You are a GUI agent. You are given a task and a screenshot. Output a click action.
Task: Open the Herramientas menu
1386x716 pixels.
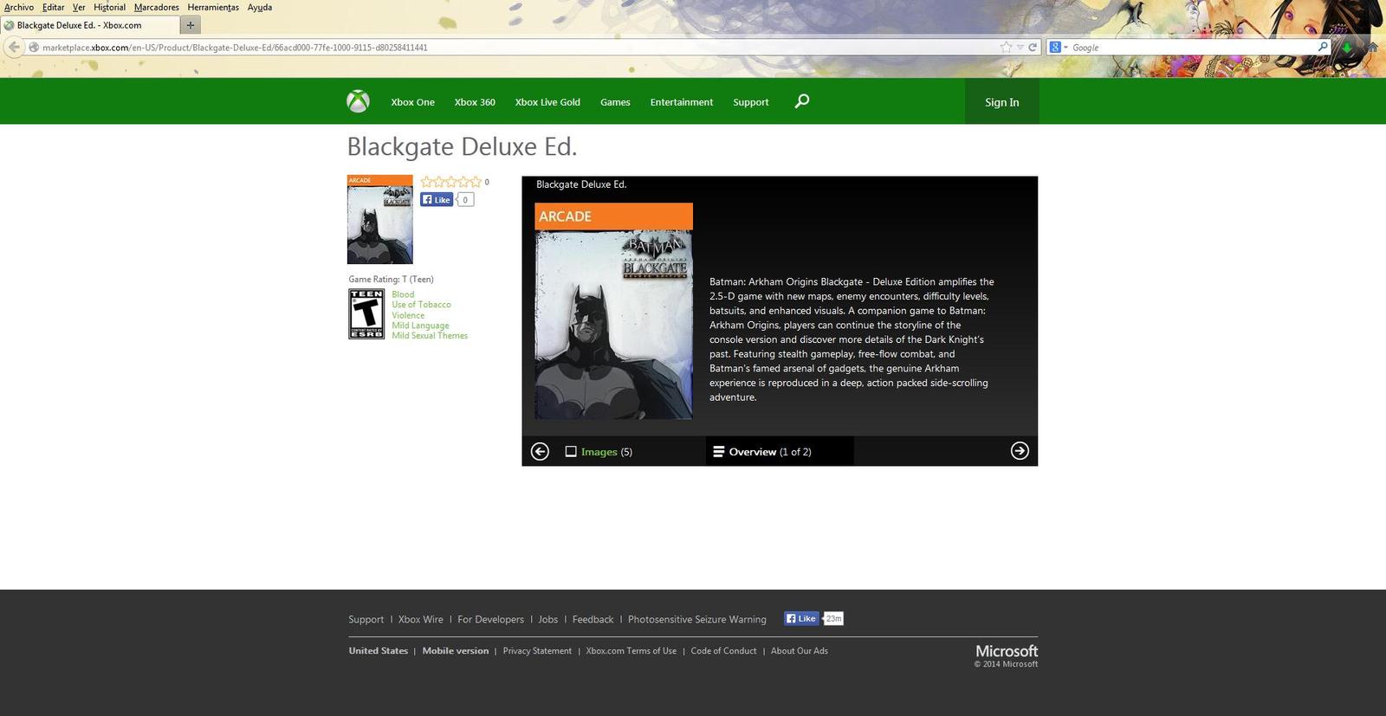coord(213,7)
